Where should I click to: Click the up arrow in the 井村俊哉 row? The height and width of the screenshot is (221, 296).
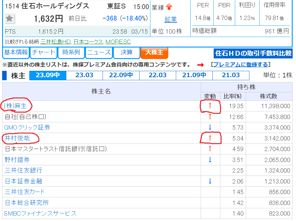[x=210, y=138]
